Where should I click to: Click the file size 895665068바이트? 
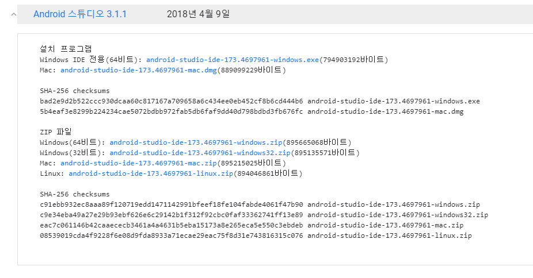(317, 142)
